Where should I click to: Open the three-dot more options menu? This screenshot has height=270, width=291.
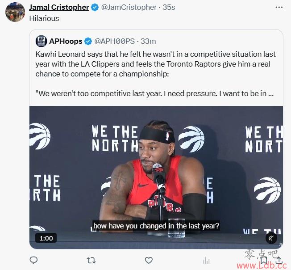point(279,8)
